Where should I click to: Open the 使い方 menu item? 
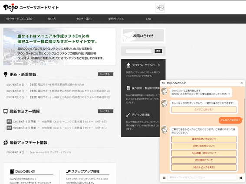[x=52, y=19]
